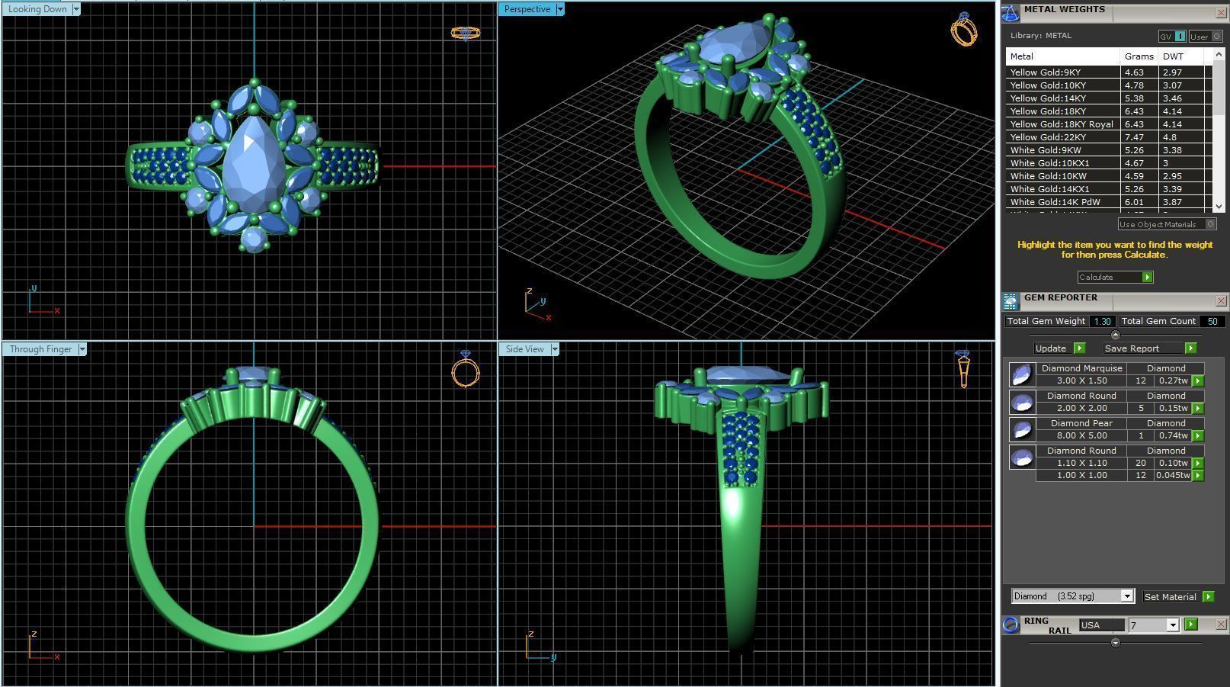Select the White Gold:10KX1 row
This screenshot has width=1230, height=687.
coord(1109,163)
